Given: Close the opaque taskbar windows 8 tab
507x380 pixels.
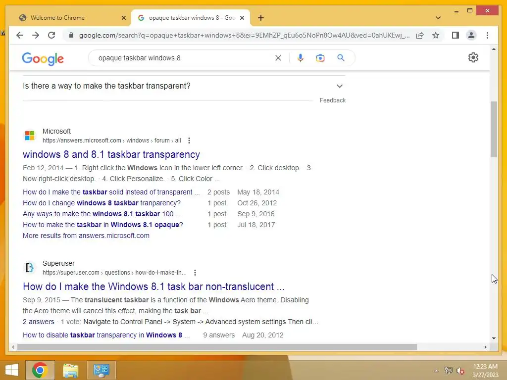Looking at the screenshot, I should (242, 18).
